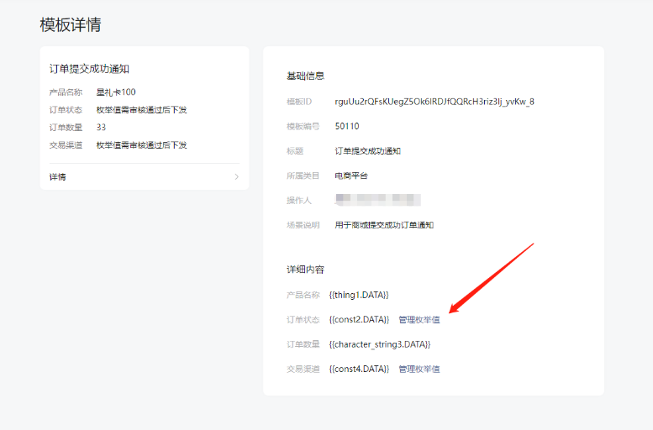Select the {{character_string3.DATA}} field value
The width and height of the screenshot is (653, 430).
(x=379, y=344)
